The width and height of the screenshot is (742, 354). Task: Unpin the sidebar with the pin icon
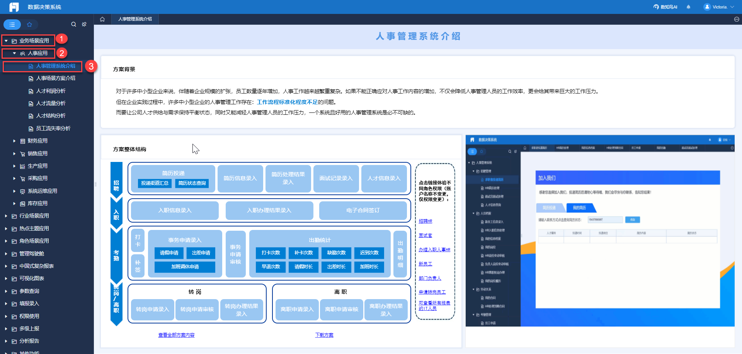pos(84,24)
